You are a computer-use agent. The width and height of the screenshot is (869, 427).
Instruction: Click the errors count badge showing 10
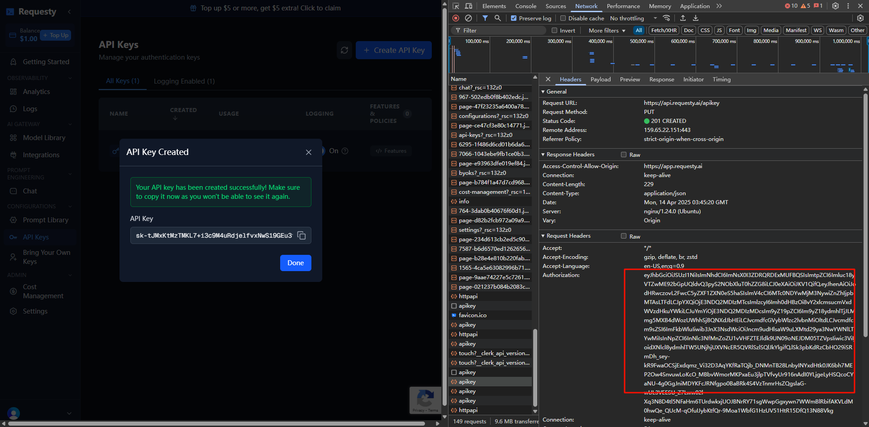(791, 6)
